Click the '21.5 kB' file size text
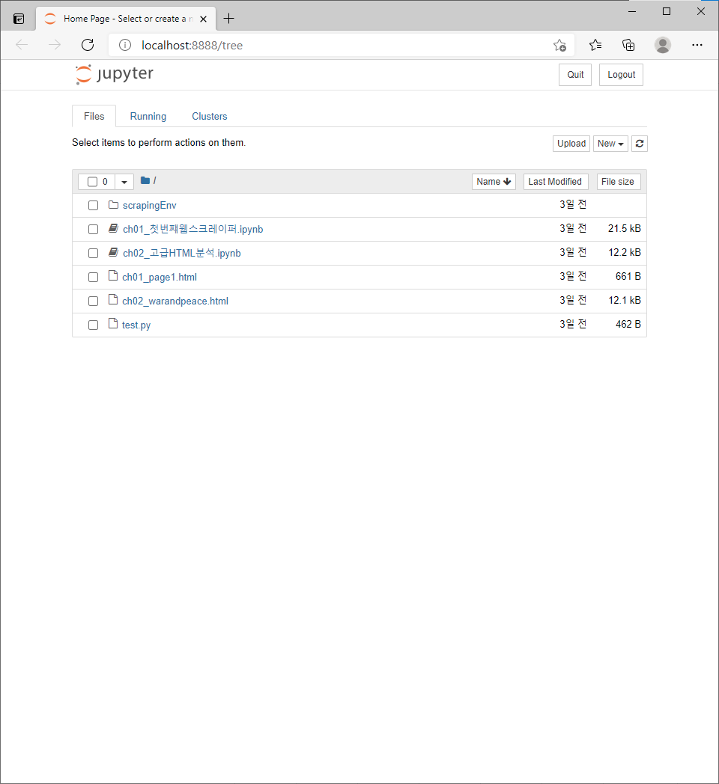The image size is (719, 784). point(625,228)
